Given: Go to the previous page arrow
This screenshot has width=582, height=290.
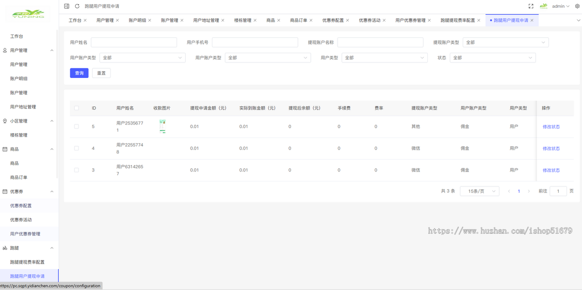Looking at the screenshot, I should (509, 191).
